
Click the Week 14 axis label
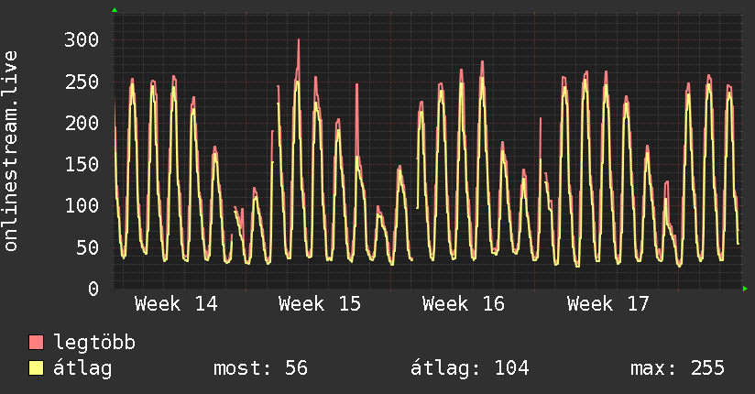pos(176,304)
